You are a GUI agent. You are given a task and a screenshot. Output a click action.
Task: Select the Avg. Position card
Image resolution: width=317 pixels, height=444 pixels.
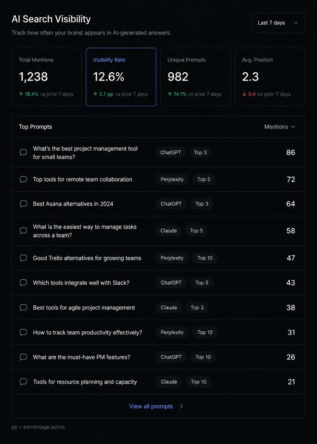(270, 77)
